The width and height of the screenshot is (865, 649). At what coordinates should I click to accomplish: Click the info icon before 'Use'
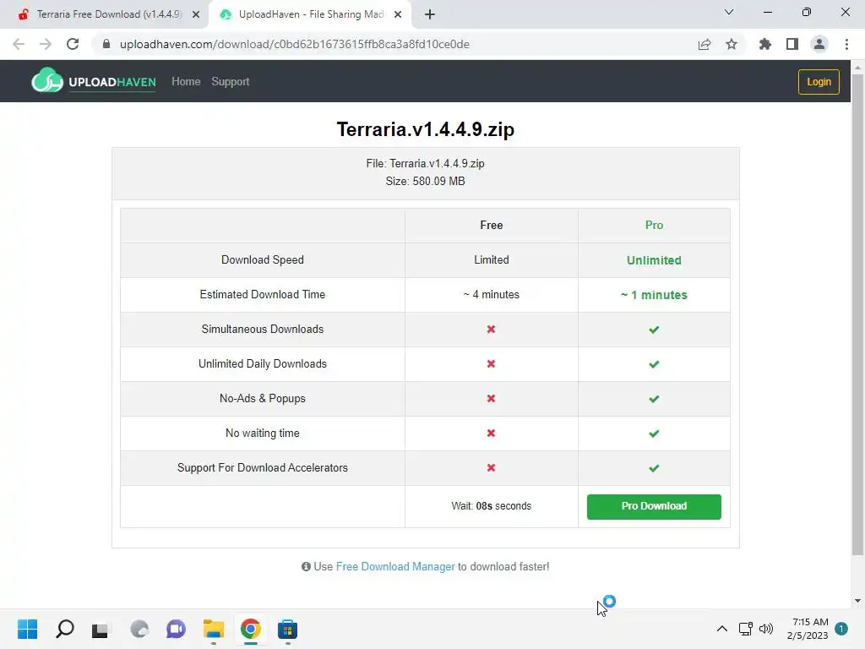pos(306,567)
